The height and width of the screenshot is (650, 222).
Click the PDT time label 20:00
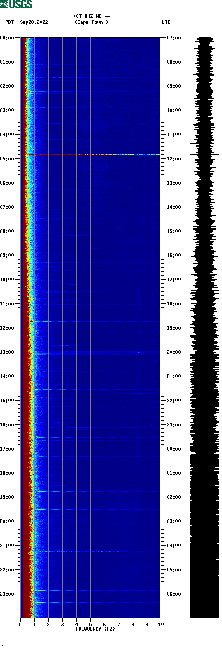7,521
